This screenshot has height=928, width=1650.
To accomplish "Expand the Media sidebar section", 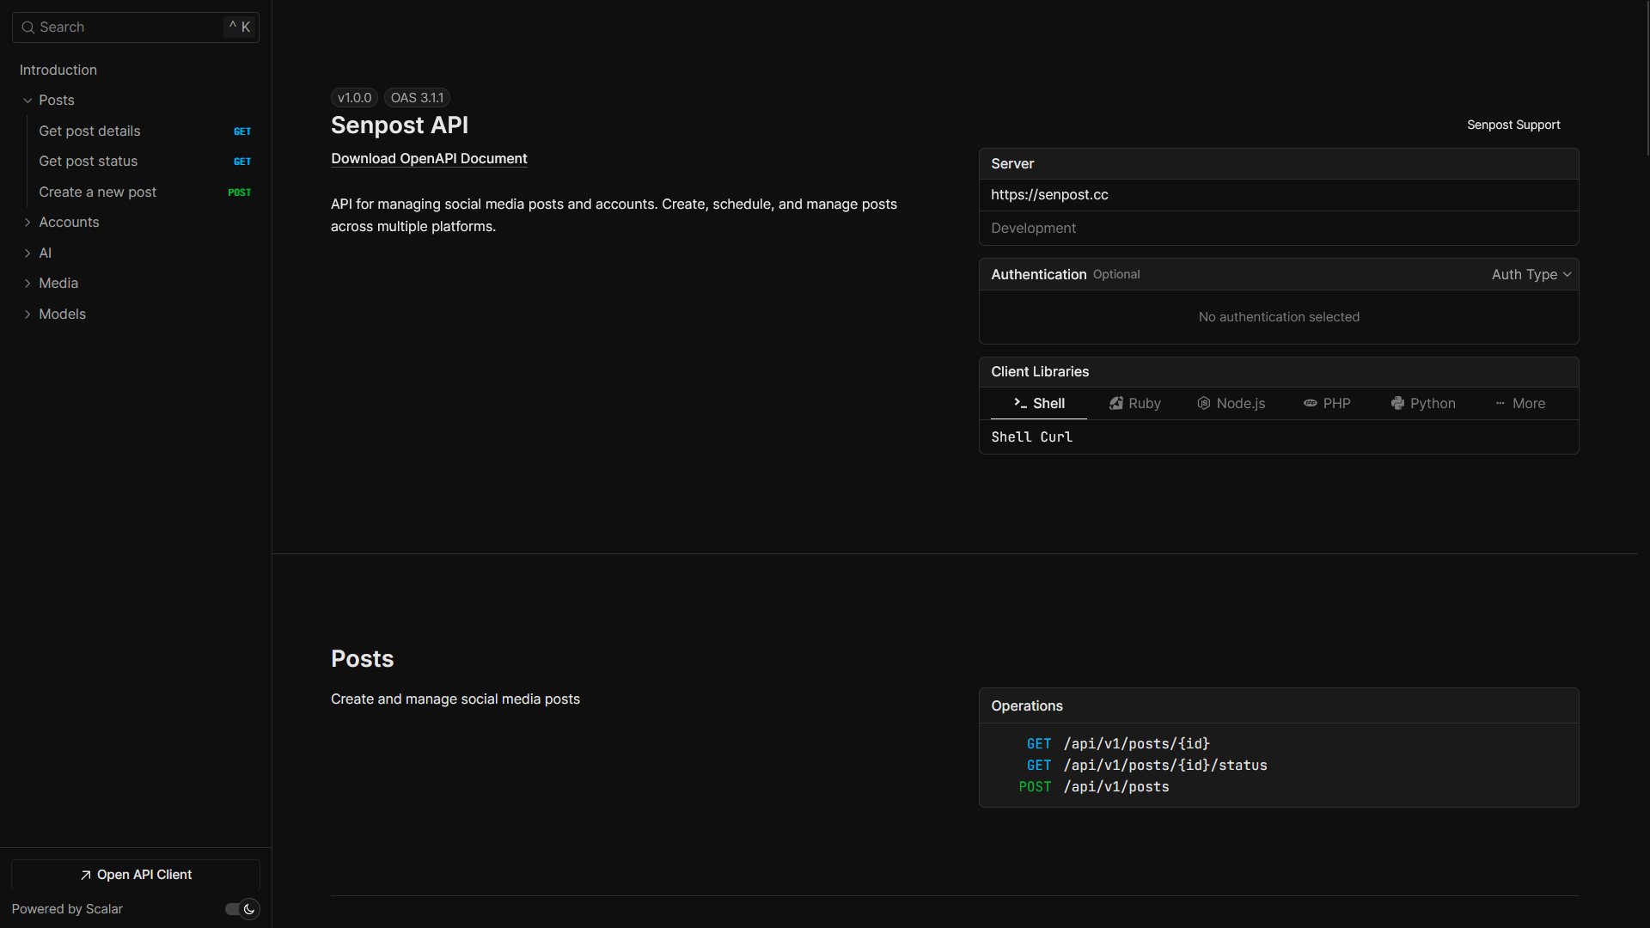I will tap(27, 284).
